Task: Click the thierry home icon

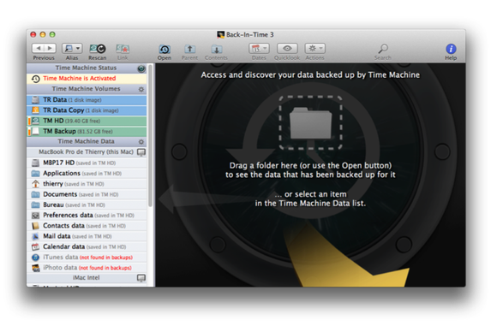Action: pyautogui.click(x=35, y=184)
